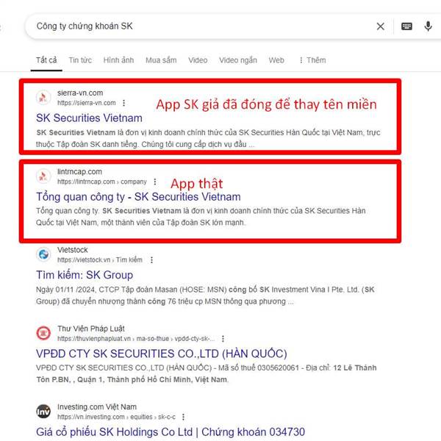Clear the search box with X icon
Viewport: 441px width, 441px height.
point(380,26)
